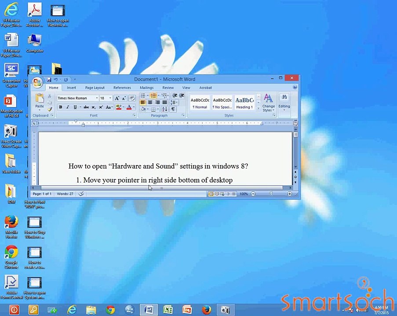Image resolution: width=397 pixels, height=316 pixels.
Task: Click the Zoom In plus button
Action: coord(289,194)
